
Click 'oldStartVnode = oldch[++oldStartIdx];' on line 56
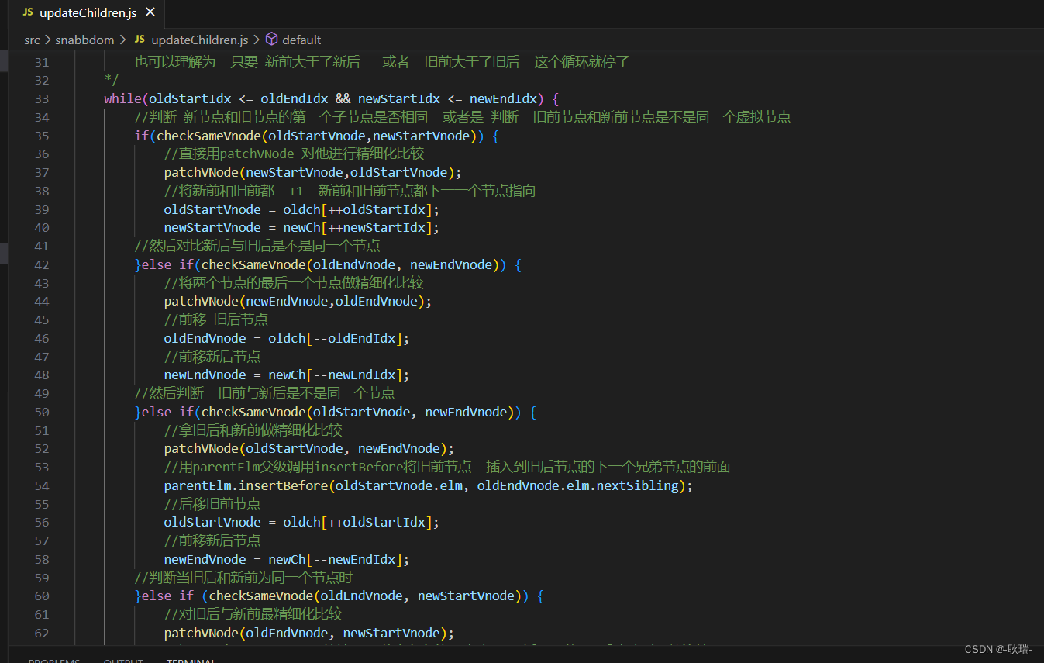tap(301, 522)
